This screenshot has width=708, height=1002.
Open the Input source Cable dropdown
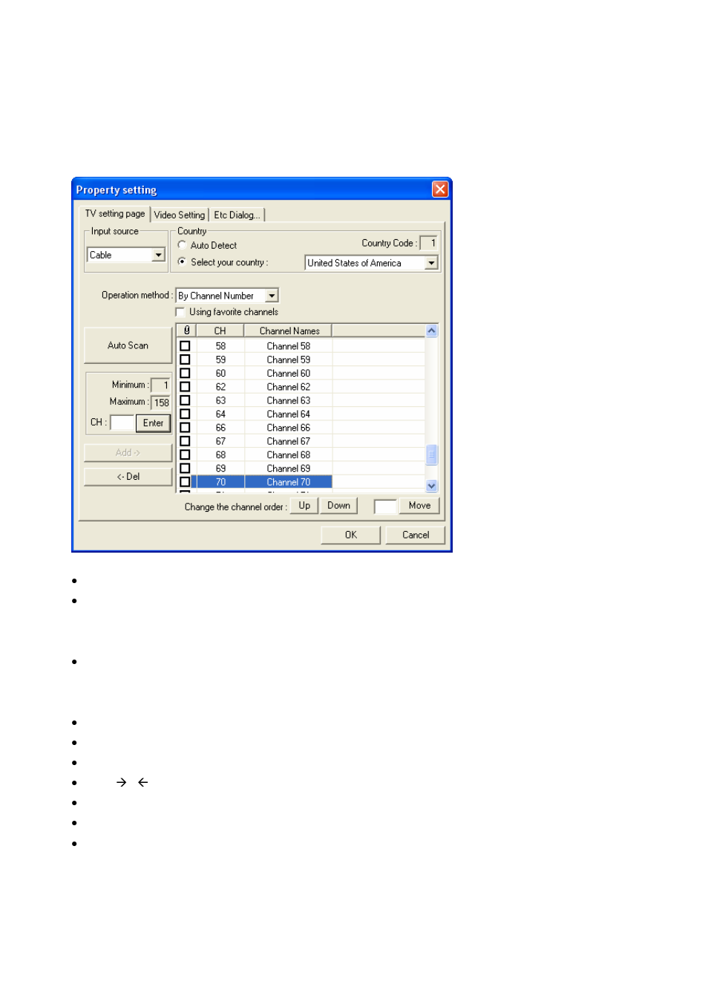coord(126,255)
